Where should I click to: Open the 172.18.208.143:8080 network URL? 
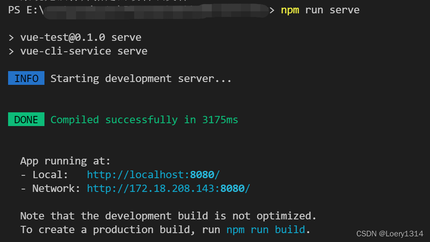tap(169, 188)
